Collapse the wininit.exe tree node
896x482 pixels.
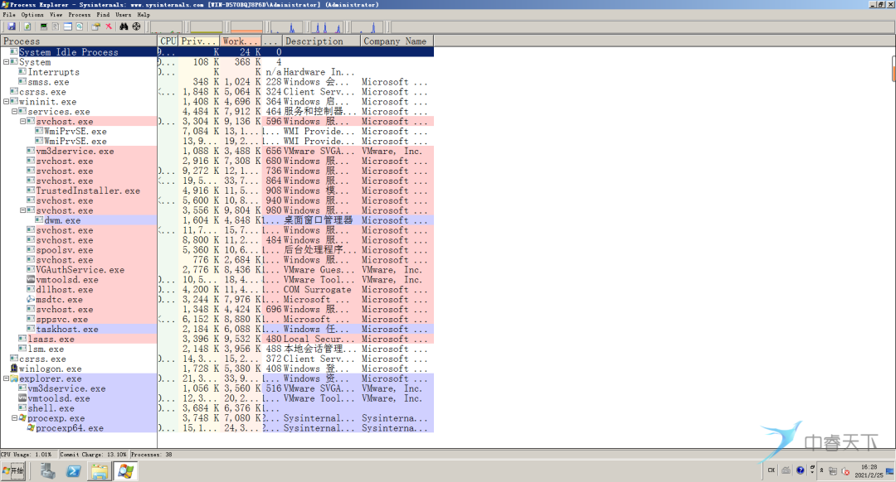point(6,102)
